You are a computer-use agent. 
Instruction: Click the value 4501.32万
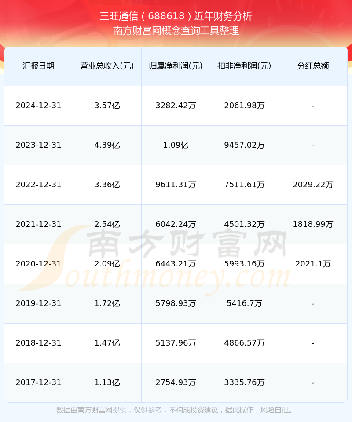click(x=244, y=224)
